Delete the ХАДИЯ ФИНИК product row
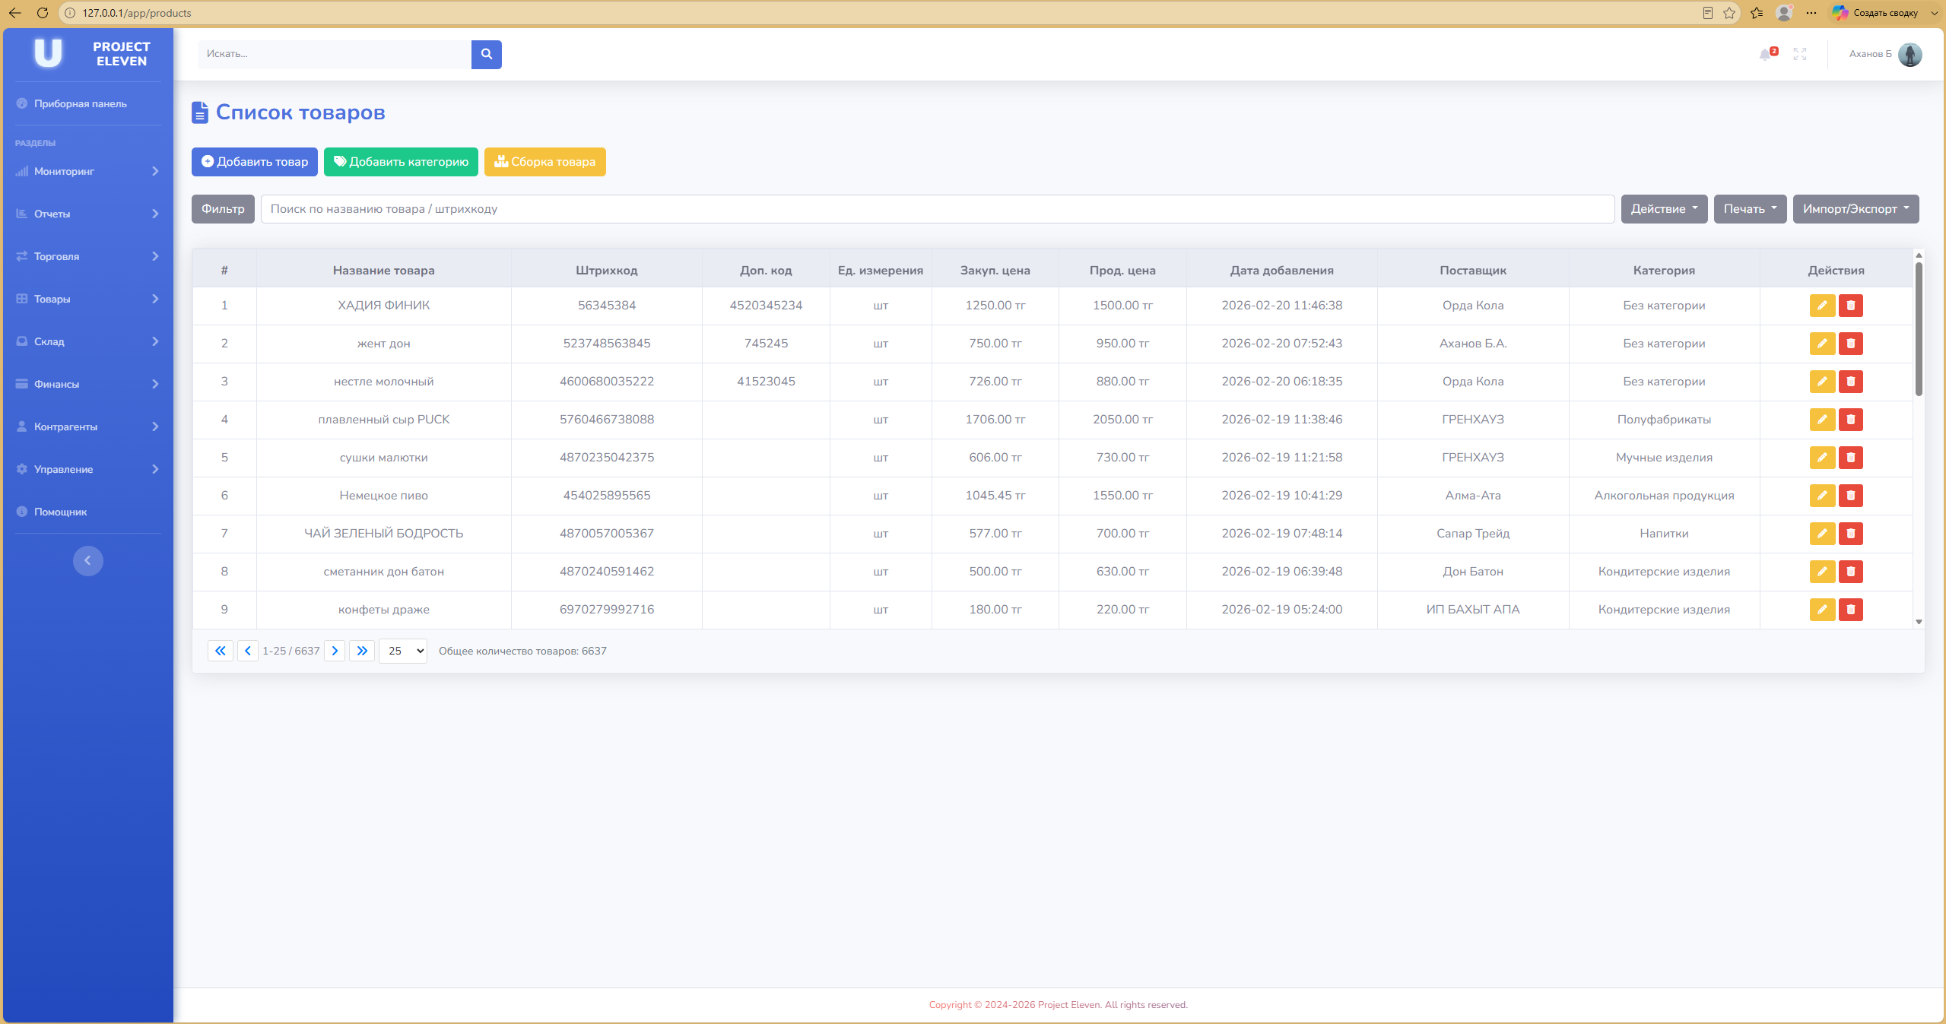 tap(1850, 306)
